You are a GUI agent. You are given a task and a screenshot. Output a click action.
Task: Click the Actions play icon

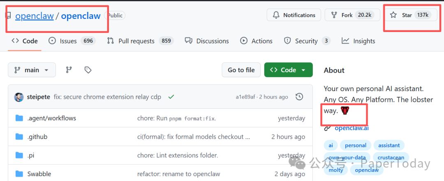click(x=243, y=41)
